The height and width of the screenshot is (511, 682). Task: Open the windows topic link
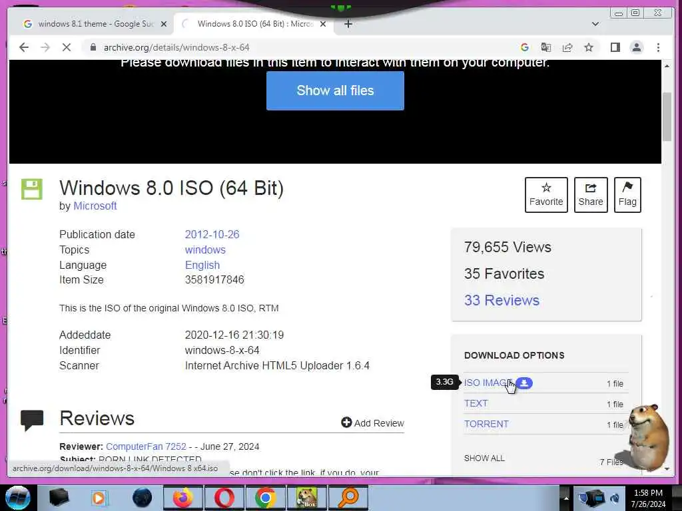[205, 250]
